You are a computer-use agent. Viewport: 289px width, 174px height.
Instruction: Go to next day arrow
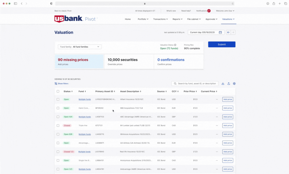point(233,32)
